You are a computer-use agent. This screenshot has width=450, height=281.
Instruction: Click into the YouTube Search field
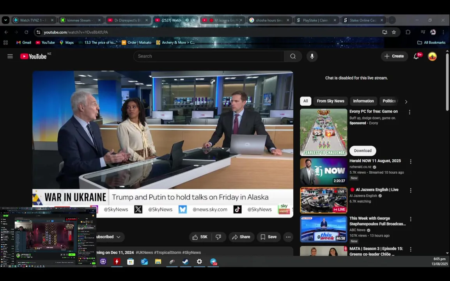(209, 56)
